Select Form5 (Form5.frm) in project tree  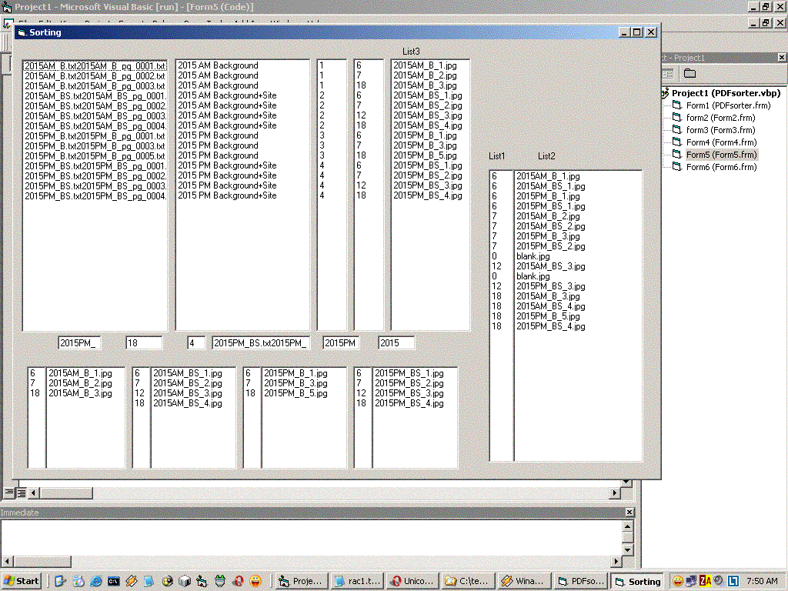tap(721, 155)
